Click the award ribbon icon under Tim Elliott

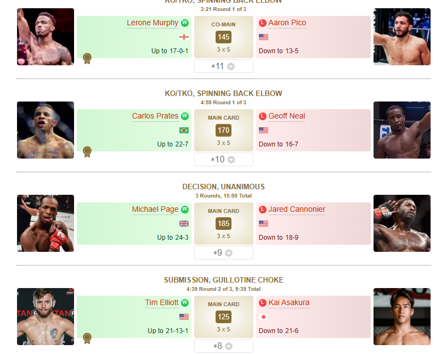coord(87,339)
